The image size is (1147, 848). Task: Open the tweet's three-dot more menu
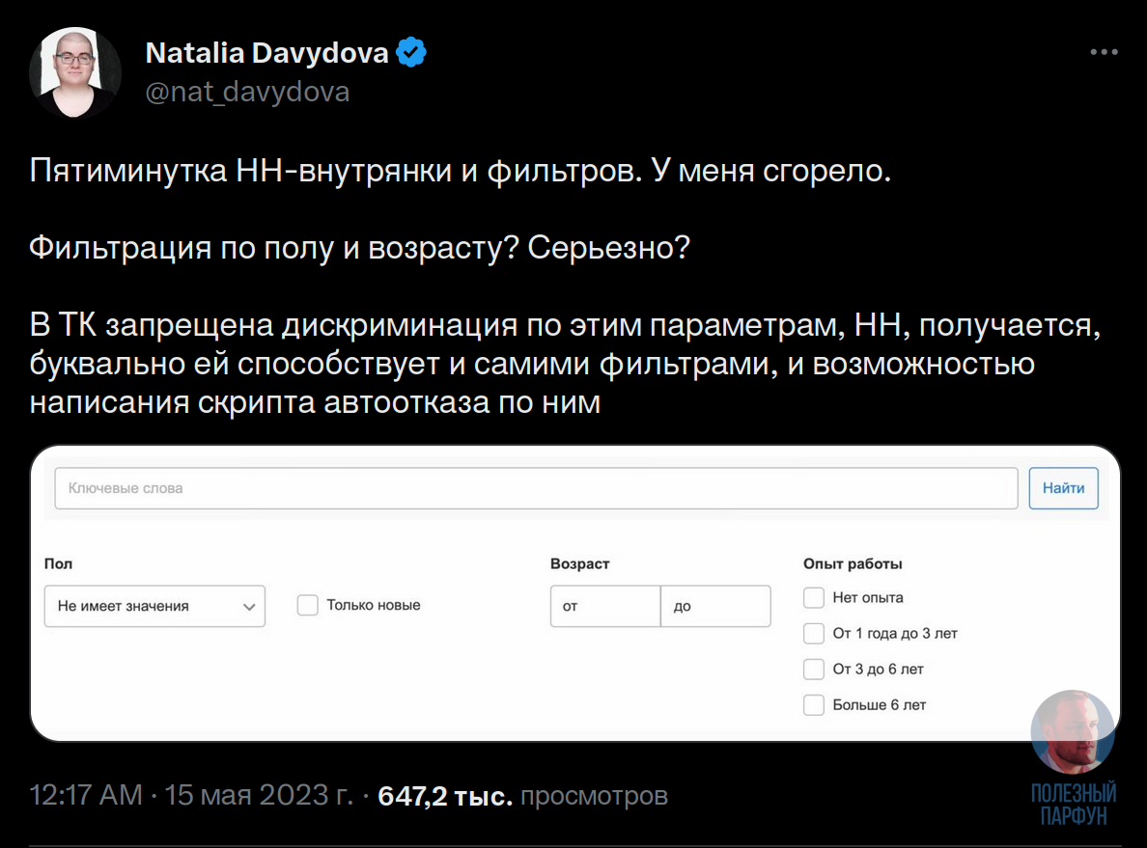point(1104,52)
